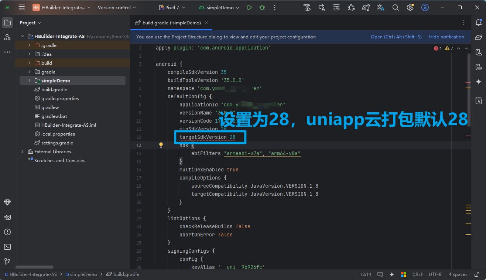
Task: Click the green Run button
Action: coord(250,7)
